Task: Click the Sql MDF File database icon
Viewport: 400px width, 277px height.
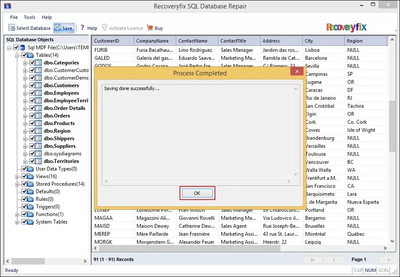Action: coord(23,48)
